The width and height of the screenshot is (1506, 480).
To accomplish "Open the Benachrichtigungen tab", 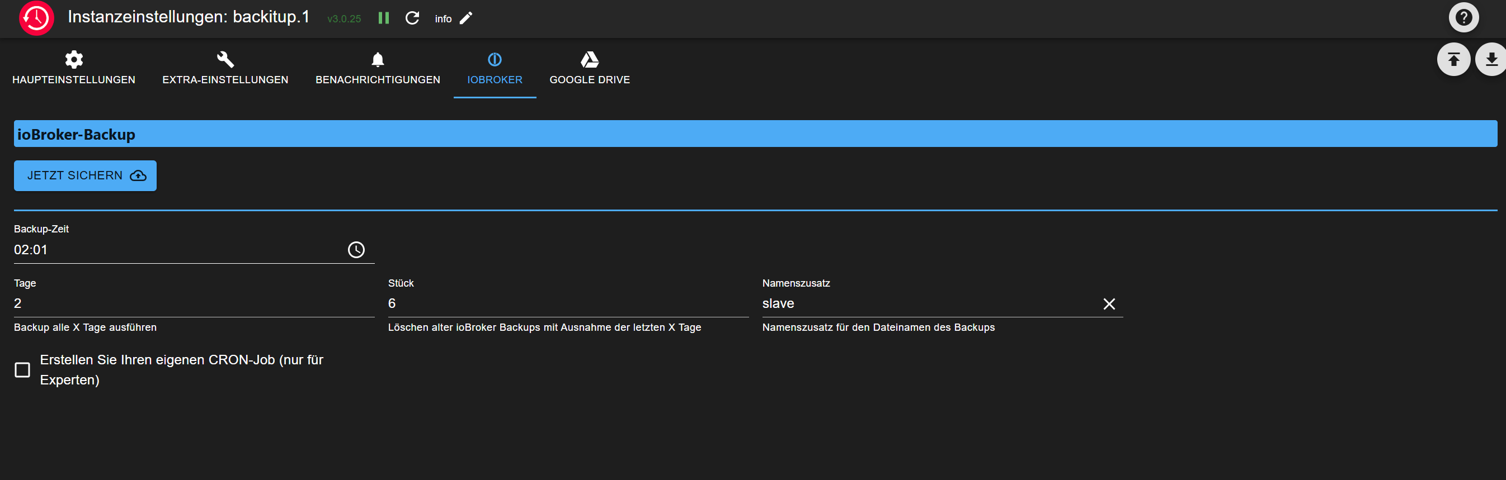I will coord(378,68).
